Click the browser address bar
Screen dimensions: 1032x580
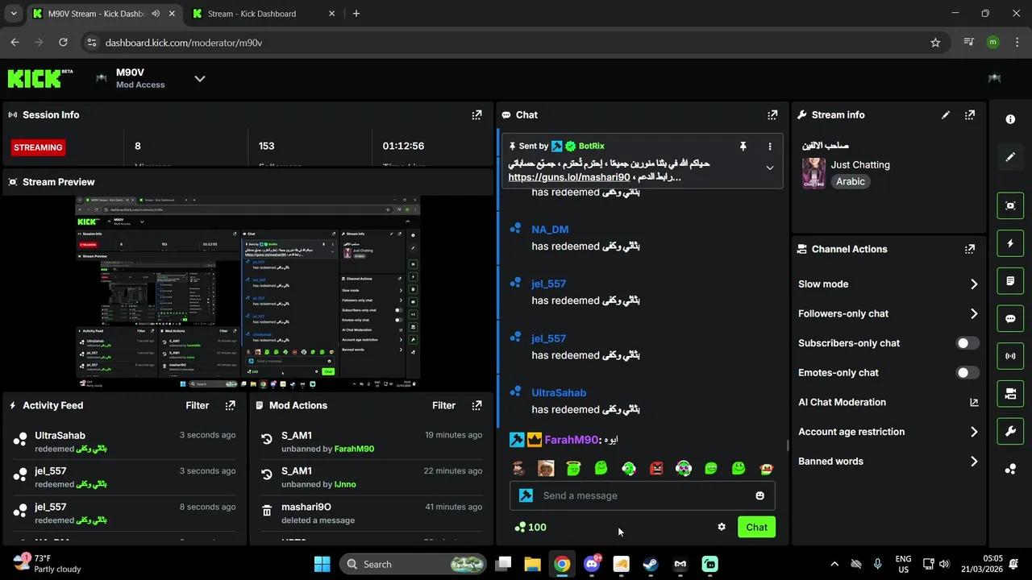tap(510, 43)
